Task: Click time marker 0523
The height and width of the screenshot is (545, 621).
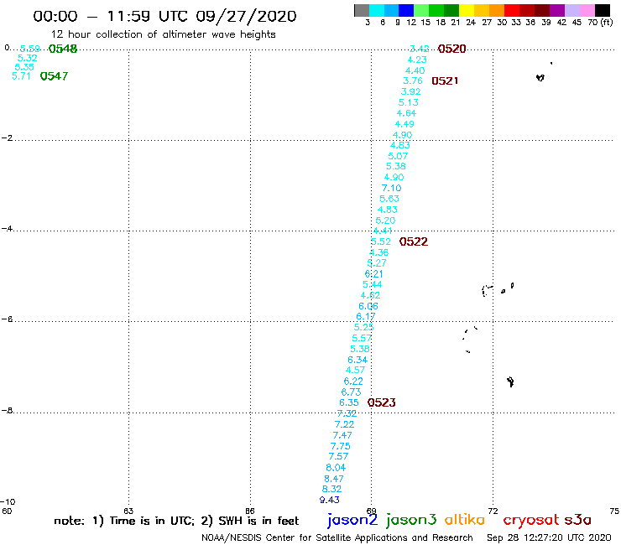Action: pos(381,402)
